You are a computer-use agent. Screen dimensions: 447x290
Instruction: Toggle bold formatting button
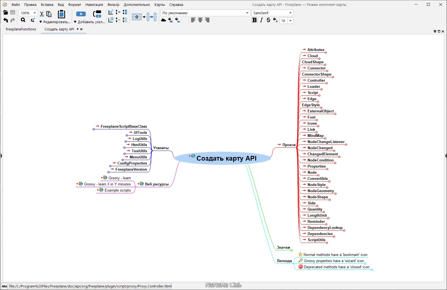[254, 20]
